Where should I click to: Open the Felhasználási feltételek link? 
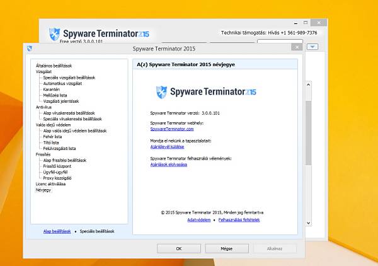(239, 220)
